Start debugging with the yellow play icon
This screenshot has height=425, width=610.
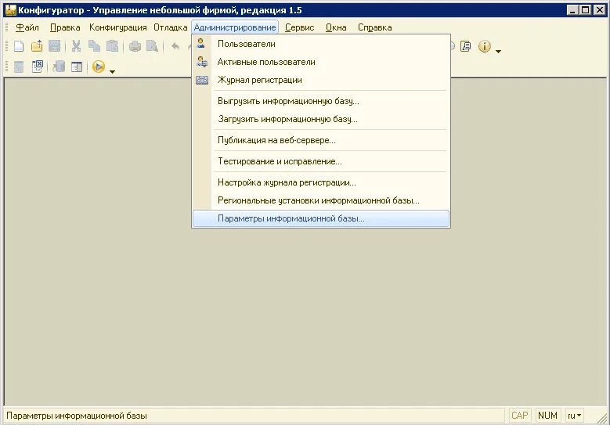pos(99,67)
